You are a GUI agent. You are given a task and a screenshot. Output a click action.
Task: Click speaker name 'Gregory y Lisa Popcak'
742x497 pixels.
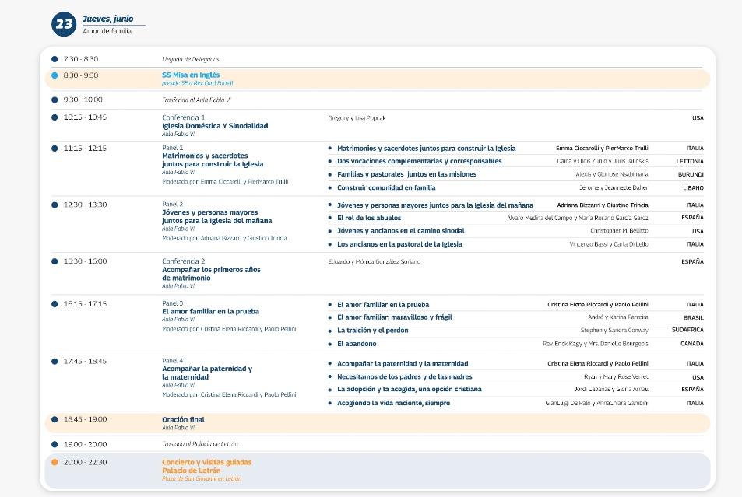tap(357, 118)
